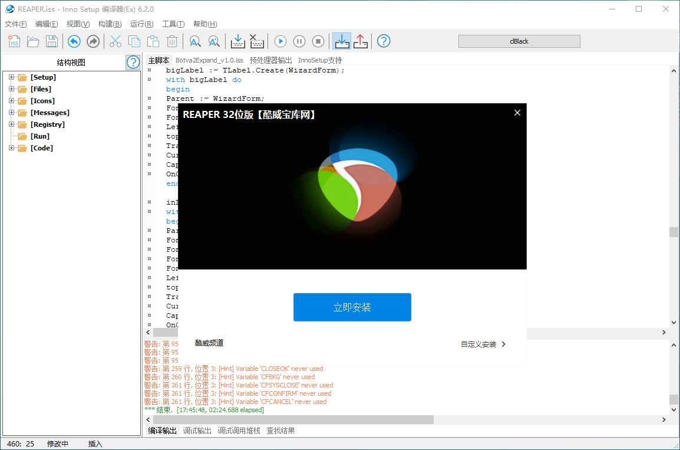Click the CLOSEOK never used warning line

pyautogui.click(x=234, y=369)
